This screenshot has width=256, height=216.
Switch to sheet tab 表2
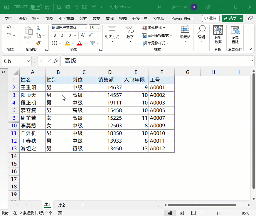pos(62,205)
